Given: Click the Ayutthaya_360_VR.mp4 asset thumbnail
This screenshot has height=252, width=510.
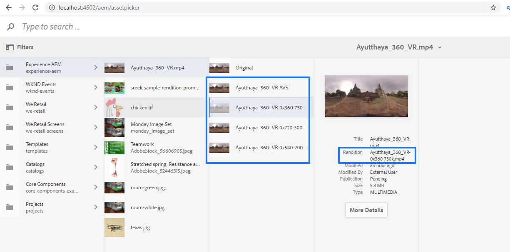Looking at the screenshot, I should click(x=114, y=68).
